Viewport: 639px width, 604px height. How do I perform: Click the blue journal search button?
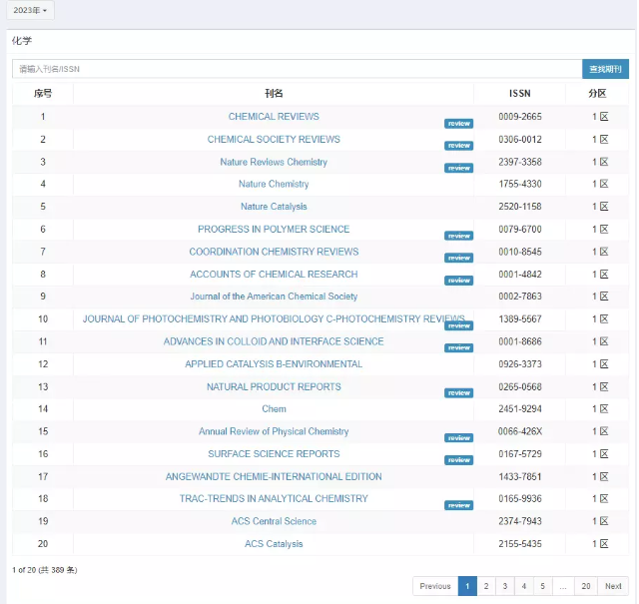click(605, 69)
